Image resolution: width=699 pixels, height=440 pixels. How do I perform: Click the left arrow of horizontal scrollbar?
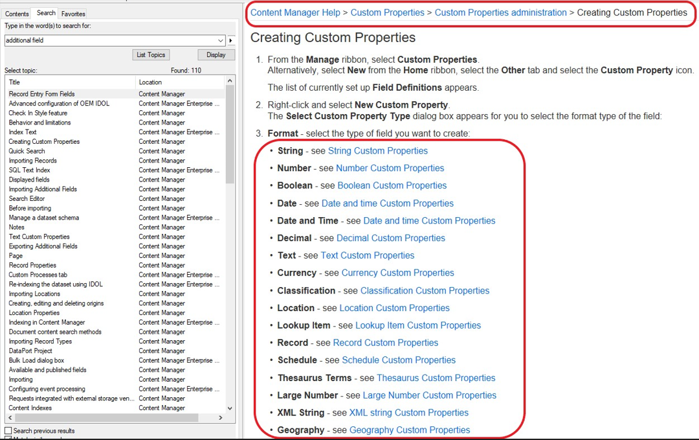pos(10,418)
